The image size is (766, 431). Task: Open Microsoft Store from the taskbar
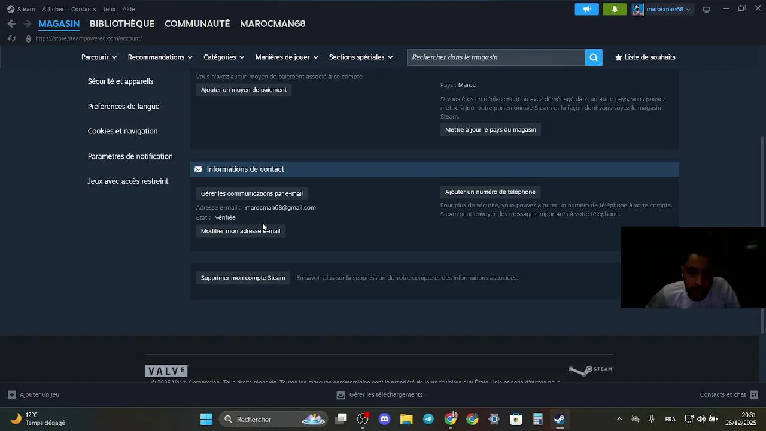coord(516,419)
